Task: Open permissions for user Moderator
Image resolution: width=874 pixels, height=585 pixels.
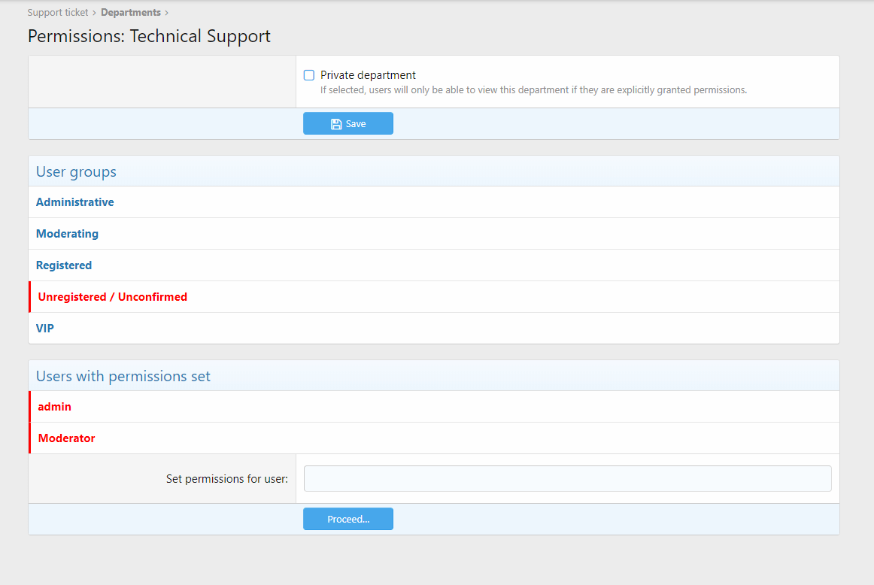Action: pyautogui.click(x=67, y=438)
